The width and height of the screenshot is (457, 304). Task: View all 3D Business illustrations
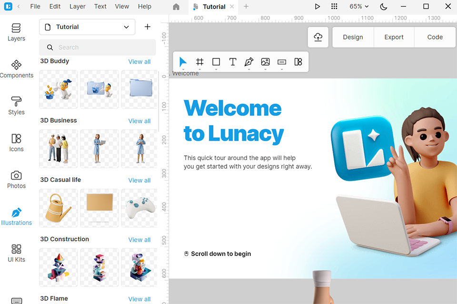pyautogui.click(x=139, y=121)
